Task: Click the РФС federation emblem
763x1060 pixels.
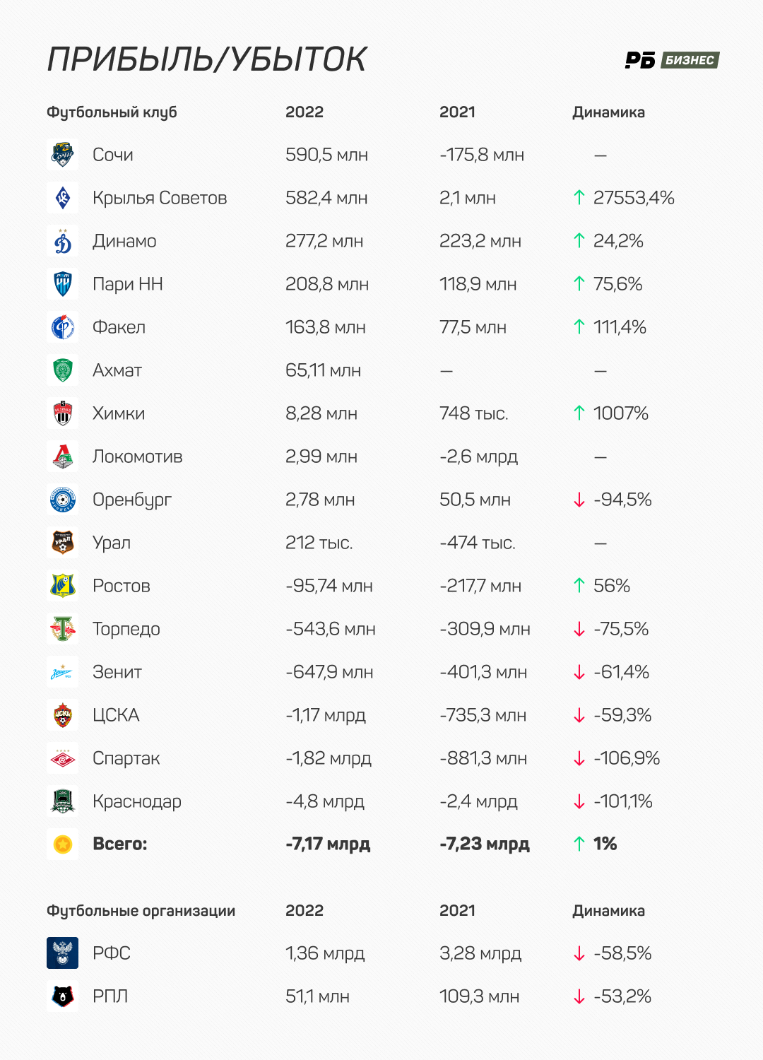Action: pyautogui.click(x=63, y=953)
